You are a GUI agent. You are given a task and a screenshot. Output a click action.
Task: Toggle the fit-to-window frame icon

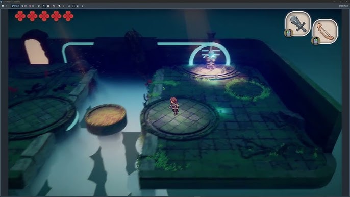(x=73, y=6)
